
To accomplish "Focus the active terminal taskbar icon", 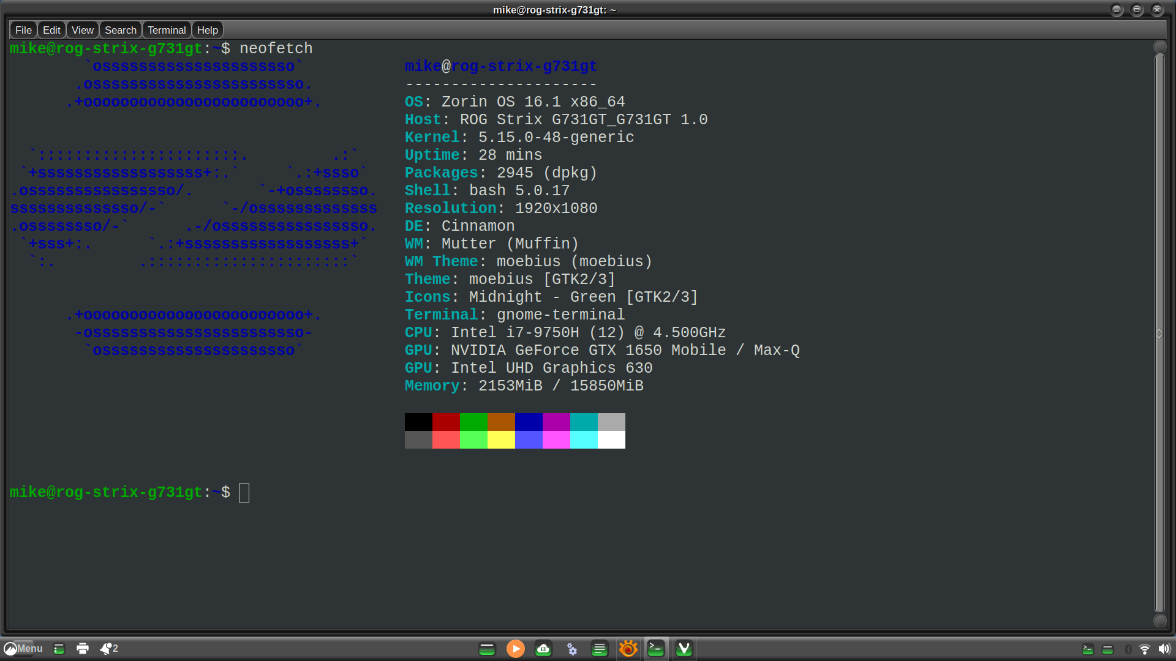I will point(656,649).
